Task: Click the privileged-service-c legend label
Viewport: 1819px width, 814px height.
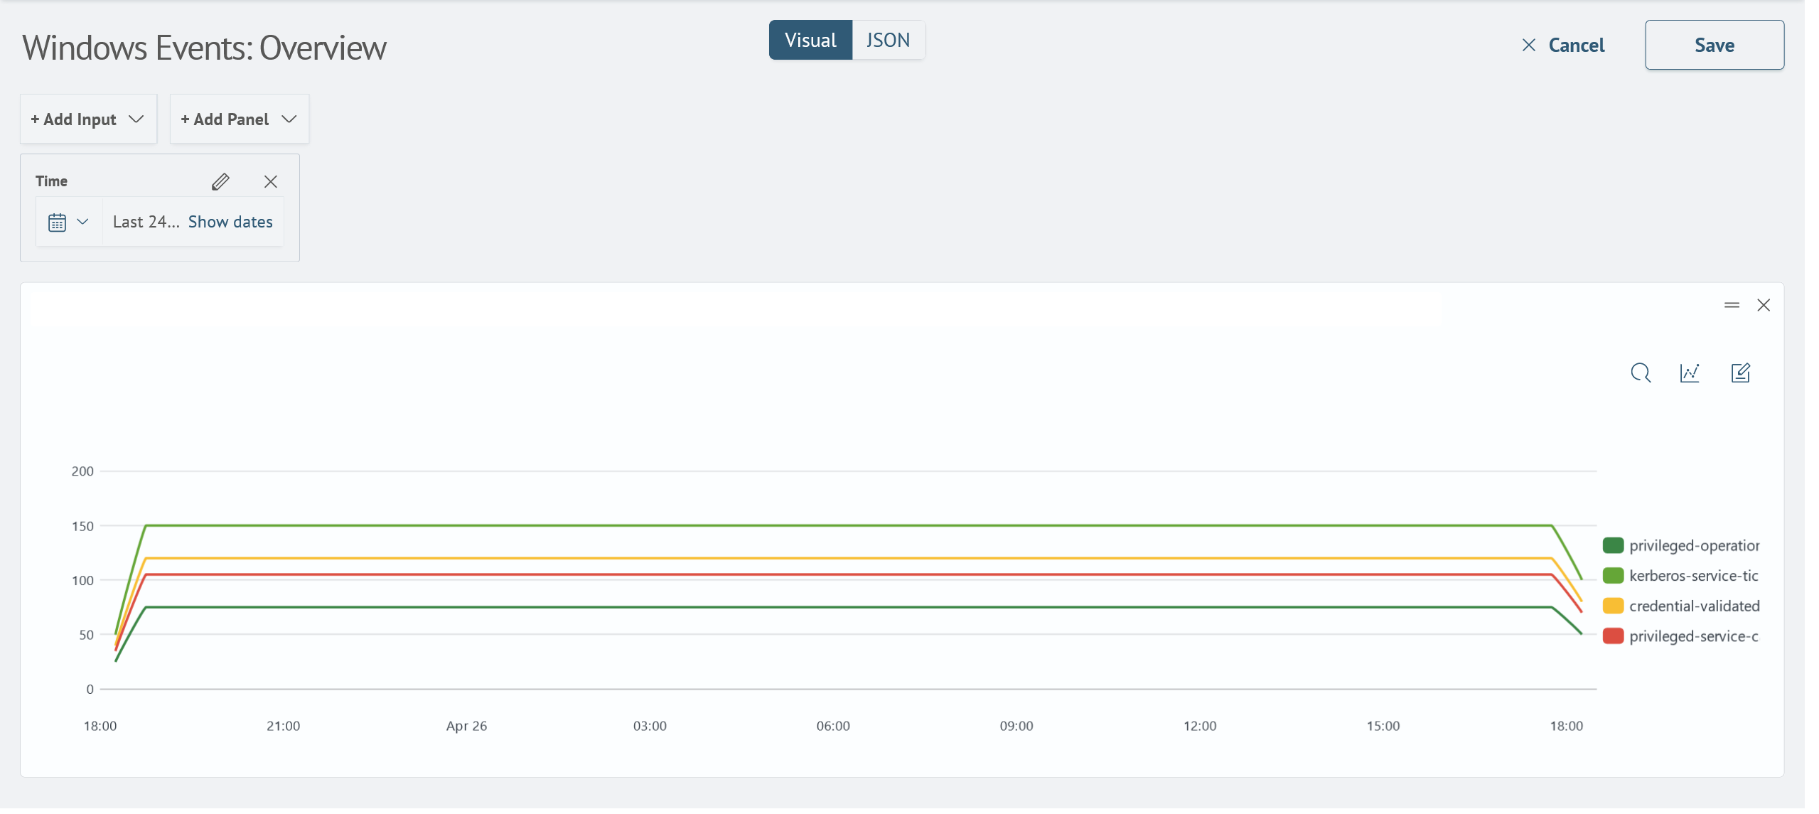Action: (x=1694, y=637)
